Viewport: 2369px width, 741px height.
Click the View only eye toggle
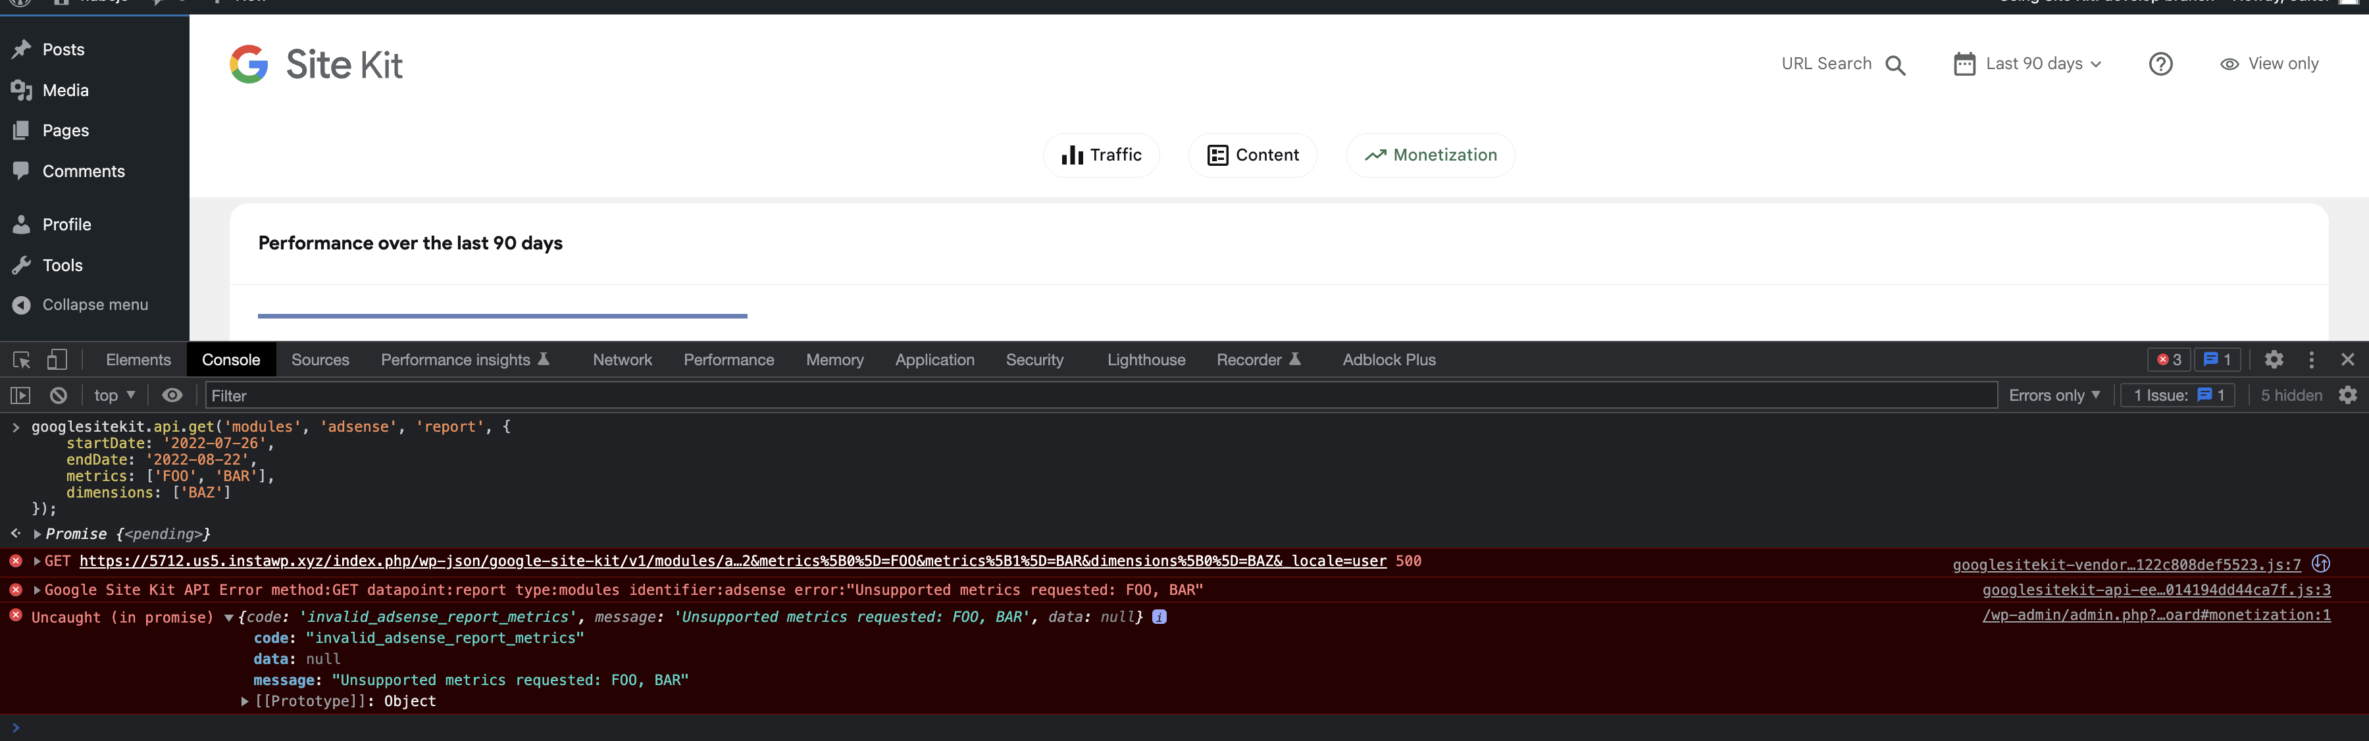point(2230,63)
